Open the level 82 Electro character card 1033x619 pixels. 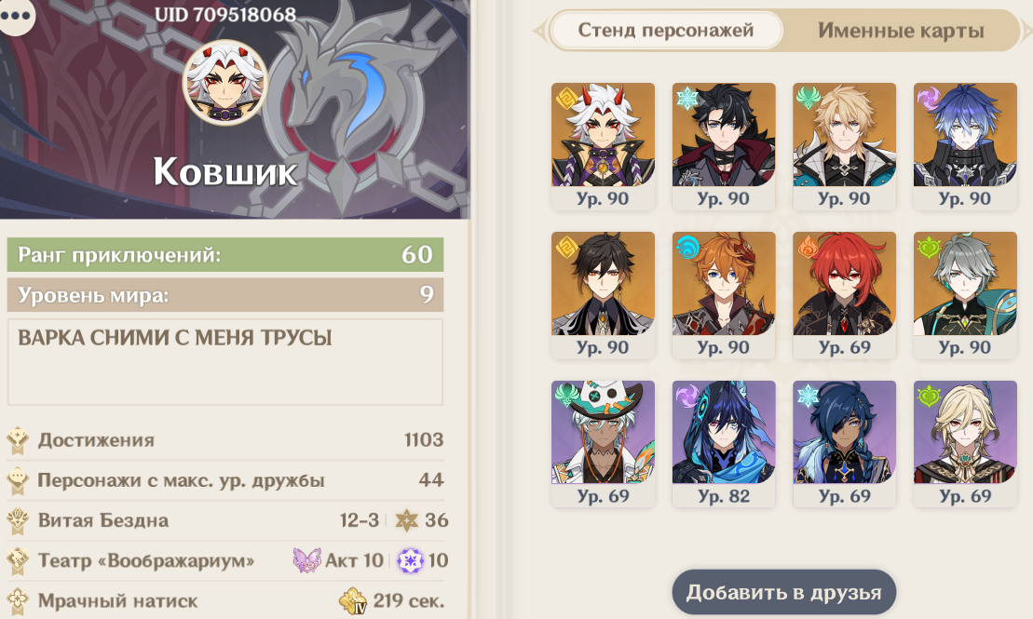pyautogui.click(x=724, y=443)
